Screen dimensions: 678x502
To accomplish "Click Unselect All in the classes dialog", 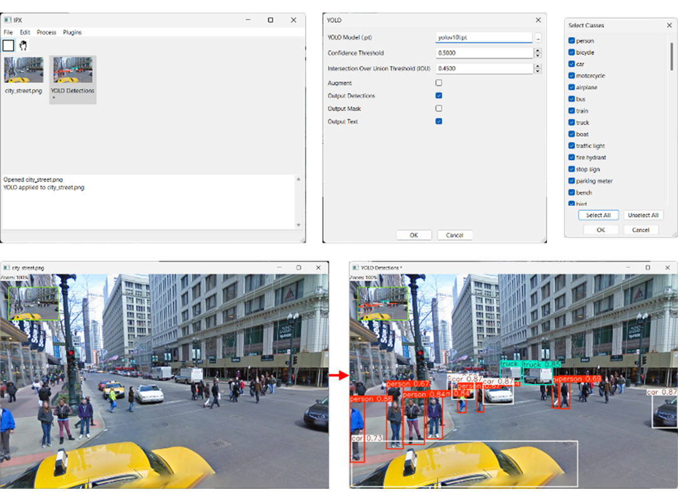I will click(x=643, y=215).
